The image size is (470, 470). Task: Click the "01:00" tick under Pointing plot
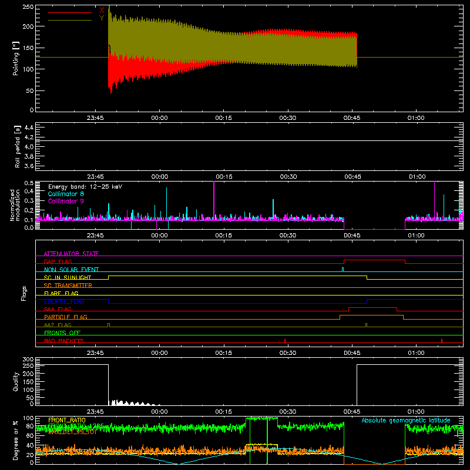[416, 118]
